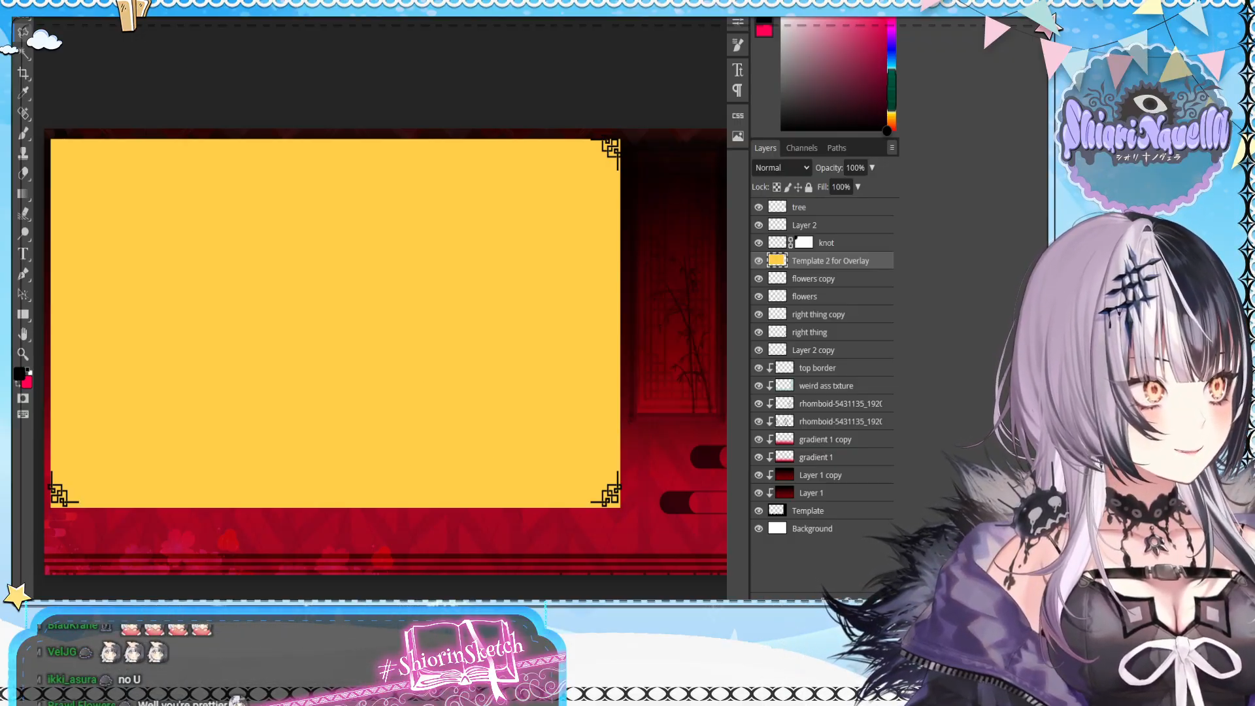This screenshot has width=1255, height=706.
Task: Select the Zoom magnifier tool
Action: [24, 354]
